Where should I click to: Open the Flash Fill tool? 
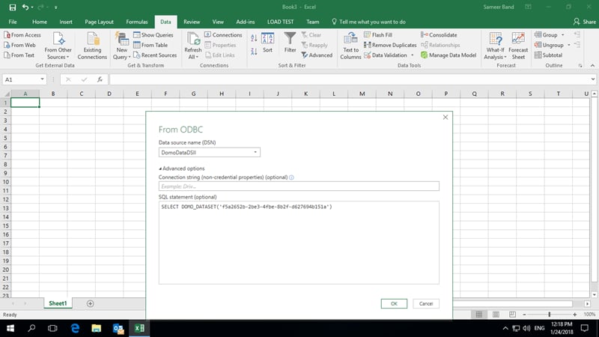click(x=378, y=34)
